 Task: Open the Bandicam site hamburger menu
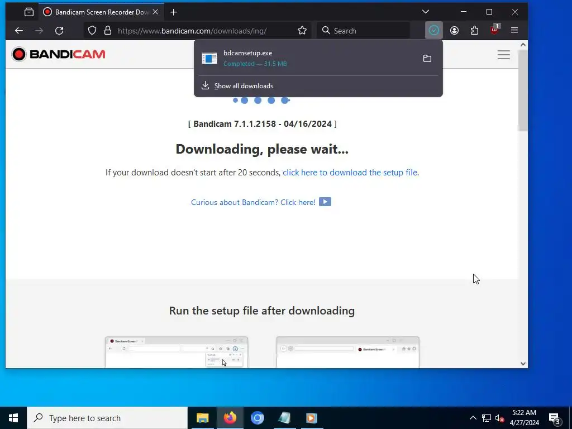point(504,55)
